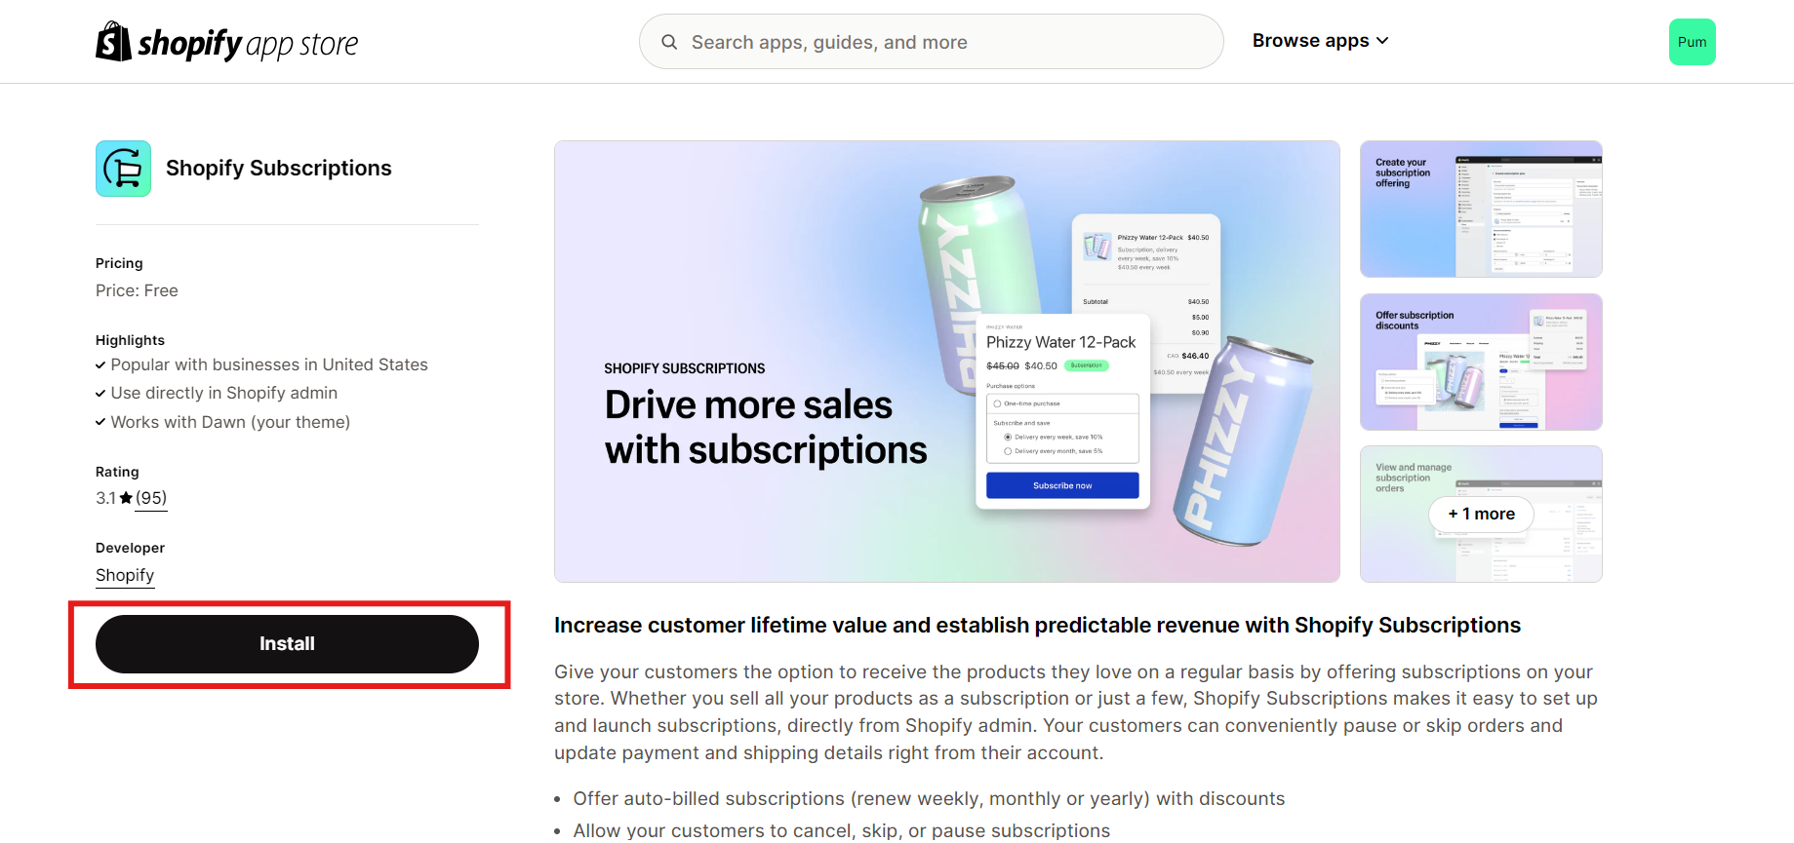The image size is (1794, 843).
Task: Open Offer subscription discounts thumbnail
Action: tap(1481, 363)
